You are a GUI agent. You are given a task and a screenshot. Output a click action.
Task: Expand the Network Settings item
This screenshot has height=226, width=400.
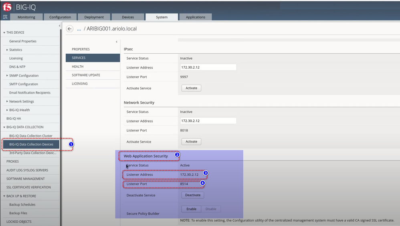[x=7, y=101]
